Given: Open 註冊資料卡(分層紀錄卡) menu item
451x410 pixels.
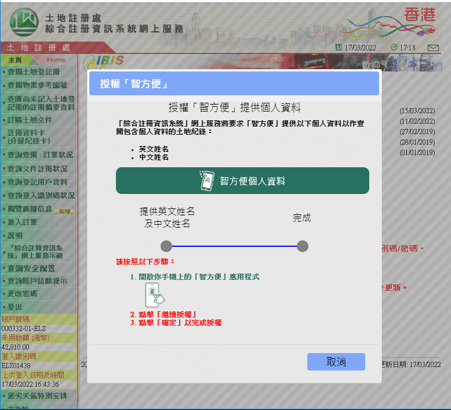Looking at the screenshot, I should pos(29,137).
